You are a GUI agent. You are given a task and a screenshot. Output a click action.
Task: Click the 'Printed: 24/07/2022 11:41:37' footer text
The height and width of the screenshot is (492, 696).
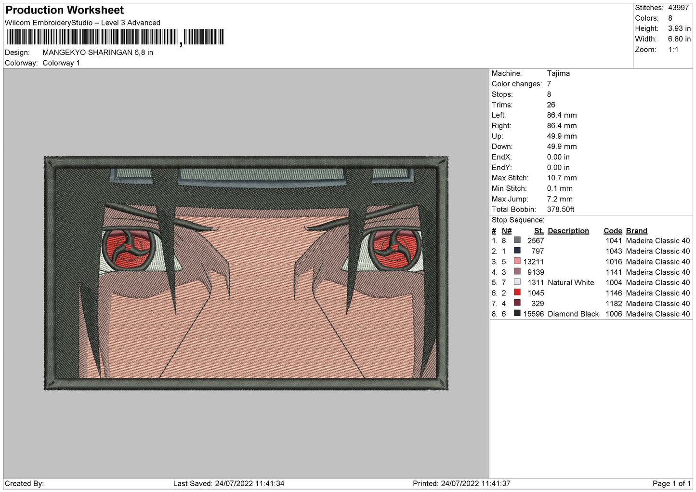point(461,483)
